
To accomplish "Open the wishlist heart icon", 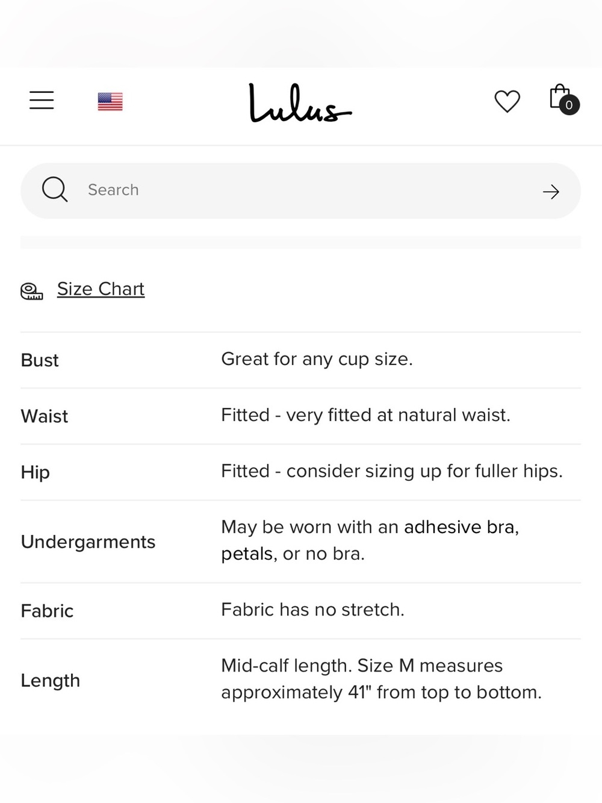I will pyautogui.click(x=507, y=101).
